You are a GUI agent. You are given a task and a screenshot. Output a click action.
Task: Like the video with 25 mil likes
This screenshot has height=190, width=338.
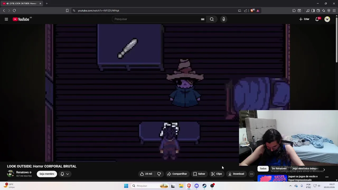click(146, 174)
